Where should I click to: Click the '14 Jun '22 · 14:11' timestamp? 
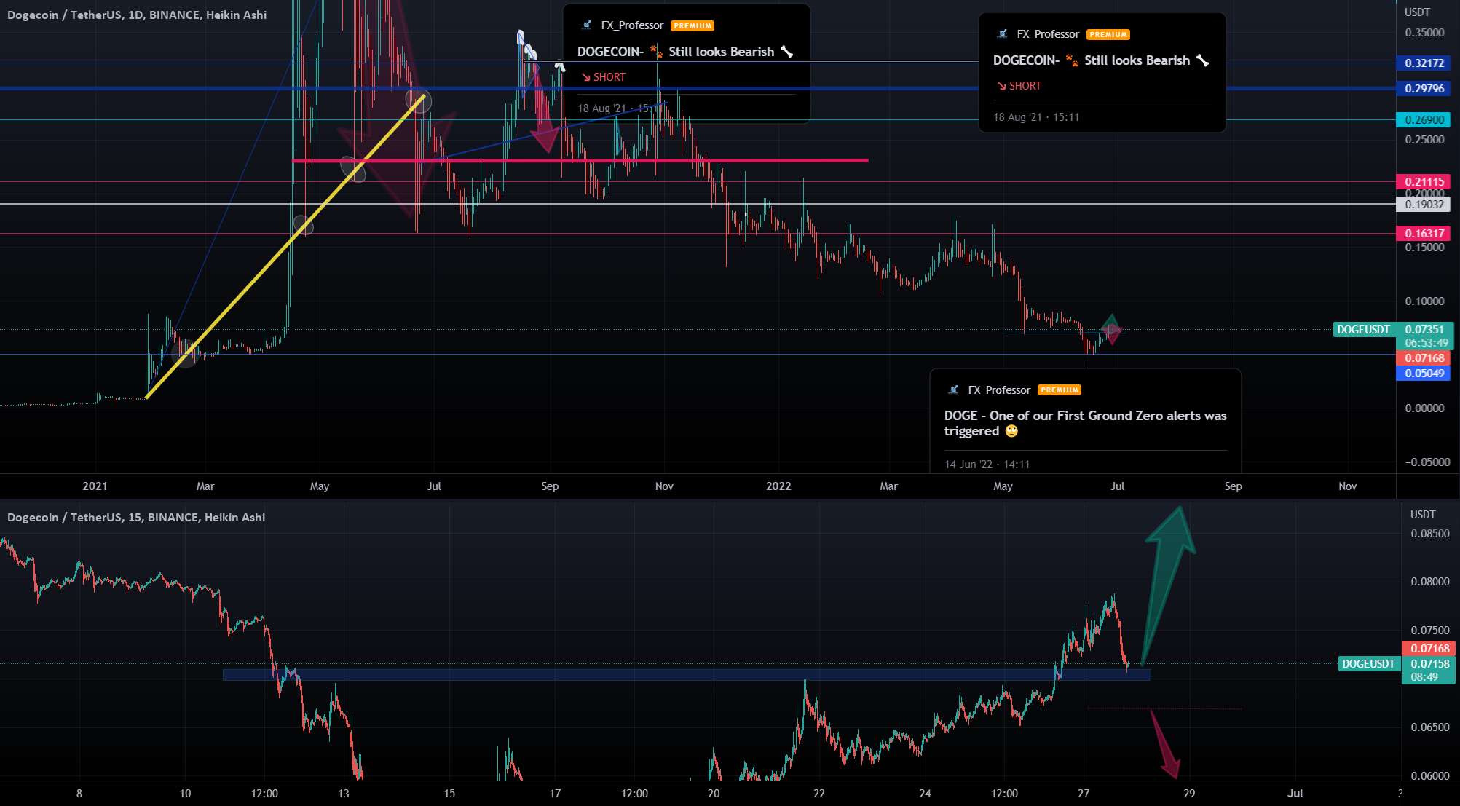[987, 465]
